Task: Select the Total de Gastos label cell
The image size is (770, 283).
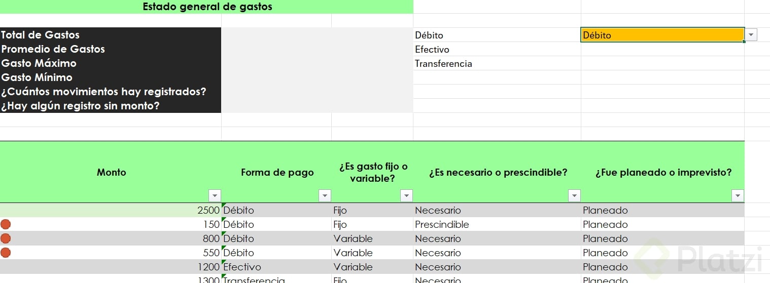Action: (111, 35)
